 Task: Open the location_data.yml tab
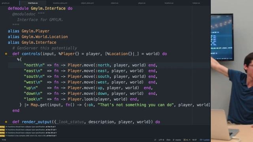point(60,3)
